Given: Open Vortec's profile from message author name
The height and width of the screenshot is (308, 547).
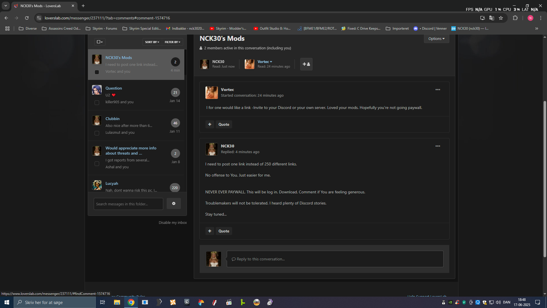Looking at the screenshot, I should [x=227, y=90].
